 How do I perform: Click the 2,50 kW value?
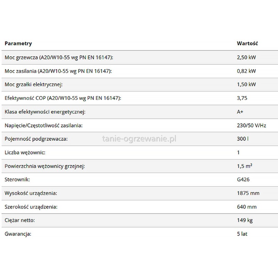246,57
